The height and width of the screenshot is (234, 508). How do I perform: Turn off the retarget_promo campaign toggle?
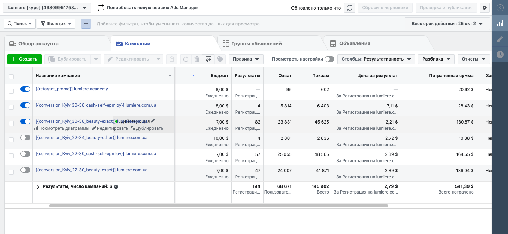click(x=25, y=89)
